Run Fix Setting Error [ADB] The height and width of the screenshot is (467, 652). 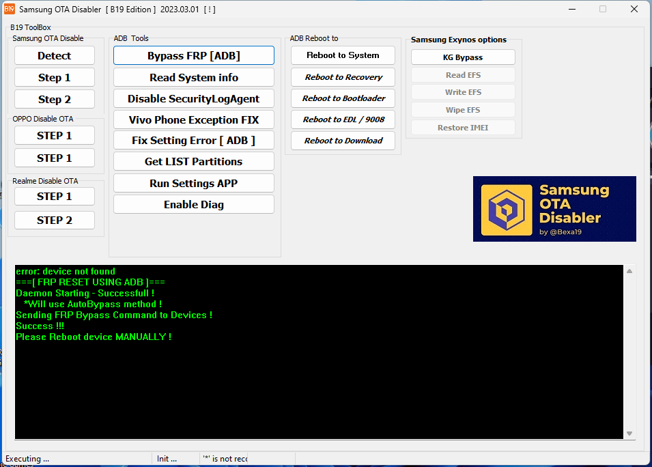click(193, 141)
